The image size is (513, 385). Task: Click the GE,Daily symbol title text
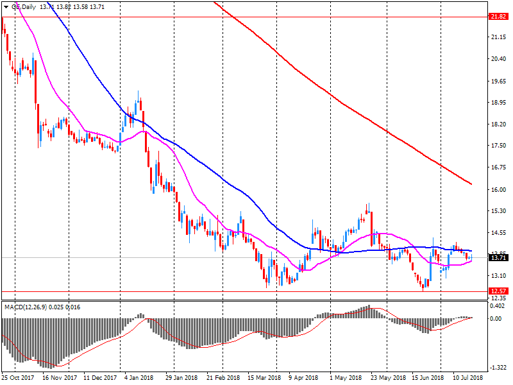[x=24, y=7]
